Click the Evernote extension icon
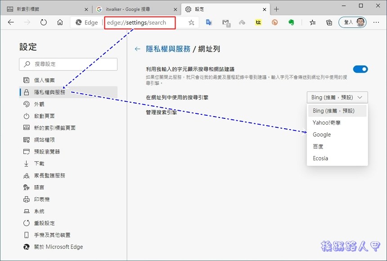 click(291, 22)
